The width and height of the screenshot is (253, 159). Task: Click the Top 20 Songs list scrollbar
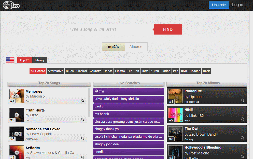[89, 103]
